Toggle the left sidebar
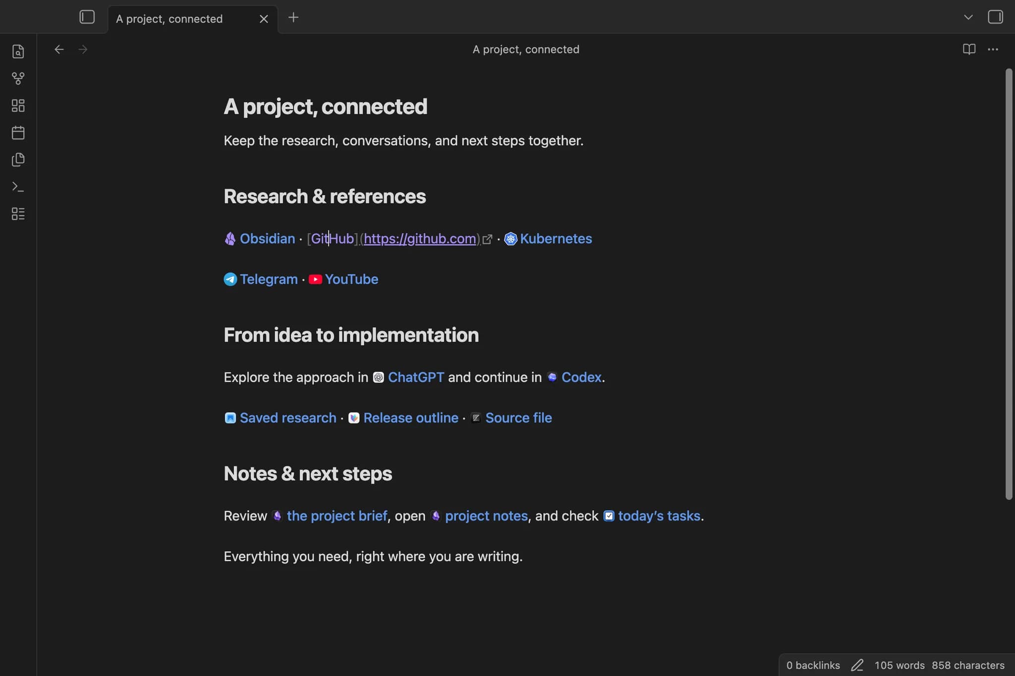Image resolution: width=1015 pixels, height=676 pixels. [87, 17]
